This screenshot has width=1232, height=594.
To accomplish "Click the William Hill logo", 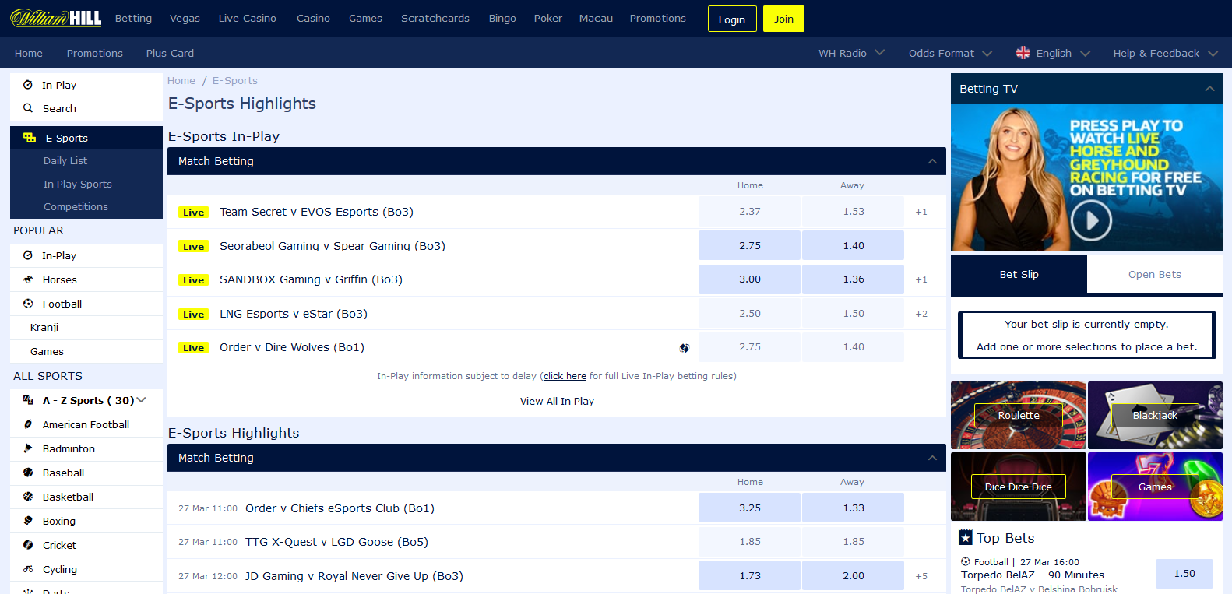I will pyautogui.click(x=56, y=18).
